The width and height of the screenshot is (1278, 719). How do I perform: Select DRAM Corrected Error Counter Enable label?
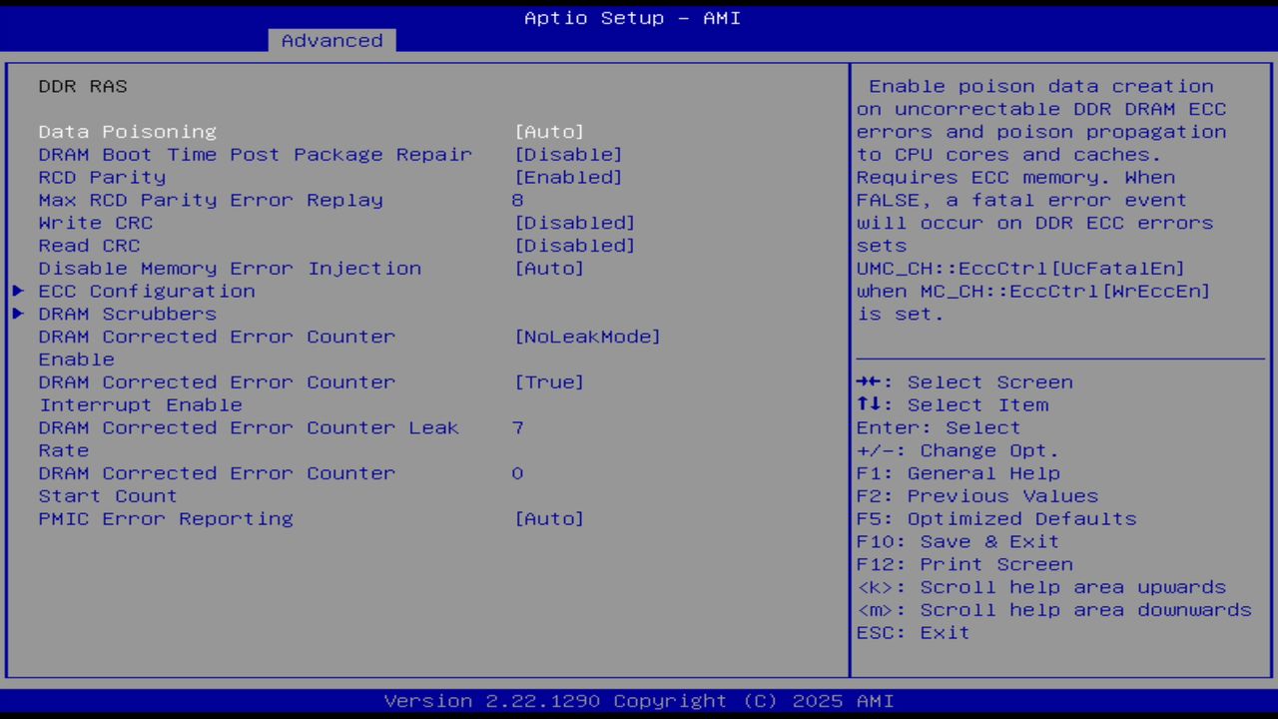pos(217,348)
